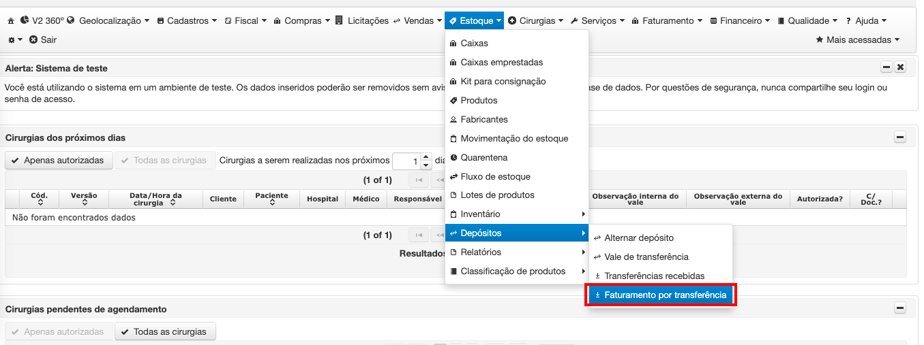Expand the Inventário submenu
Viewport: 924px width, 345px height.
pos(516,214)
